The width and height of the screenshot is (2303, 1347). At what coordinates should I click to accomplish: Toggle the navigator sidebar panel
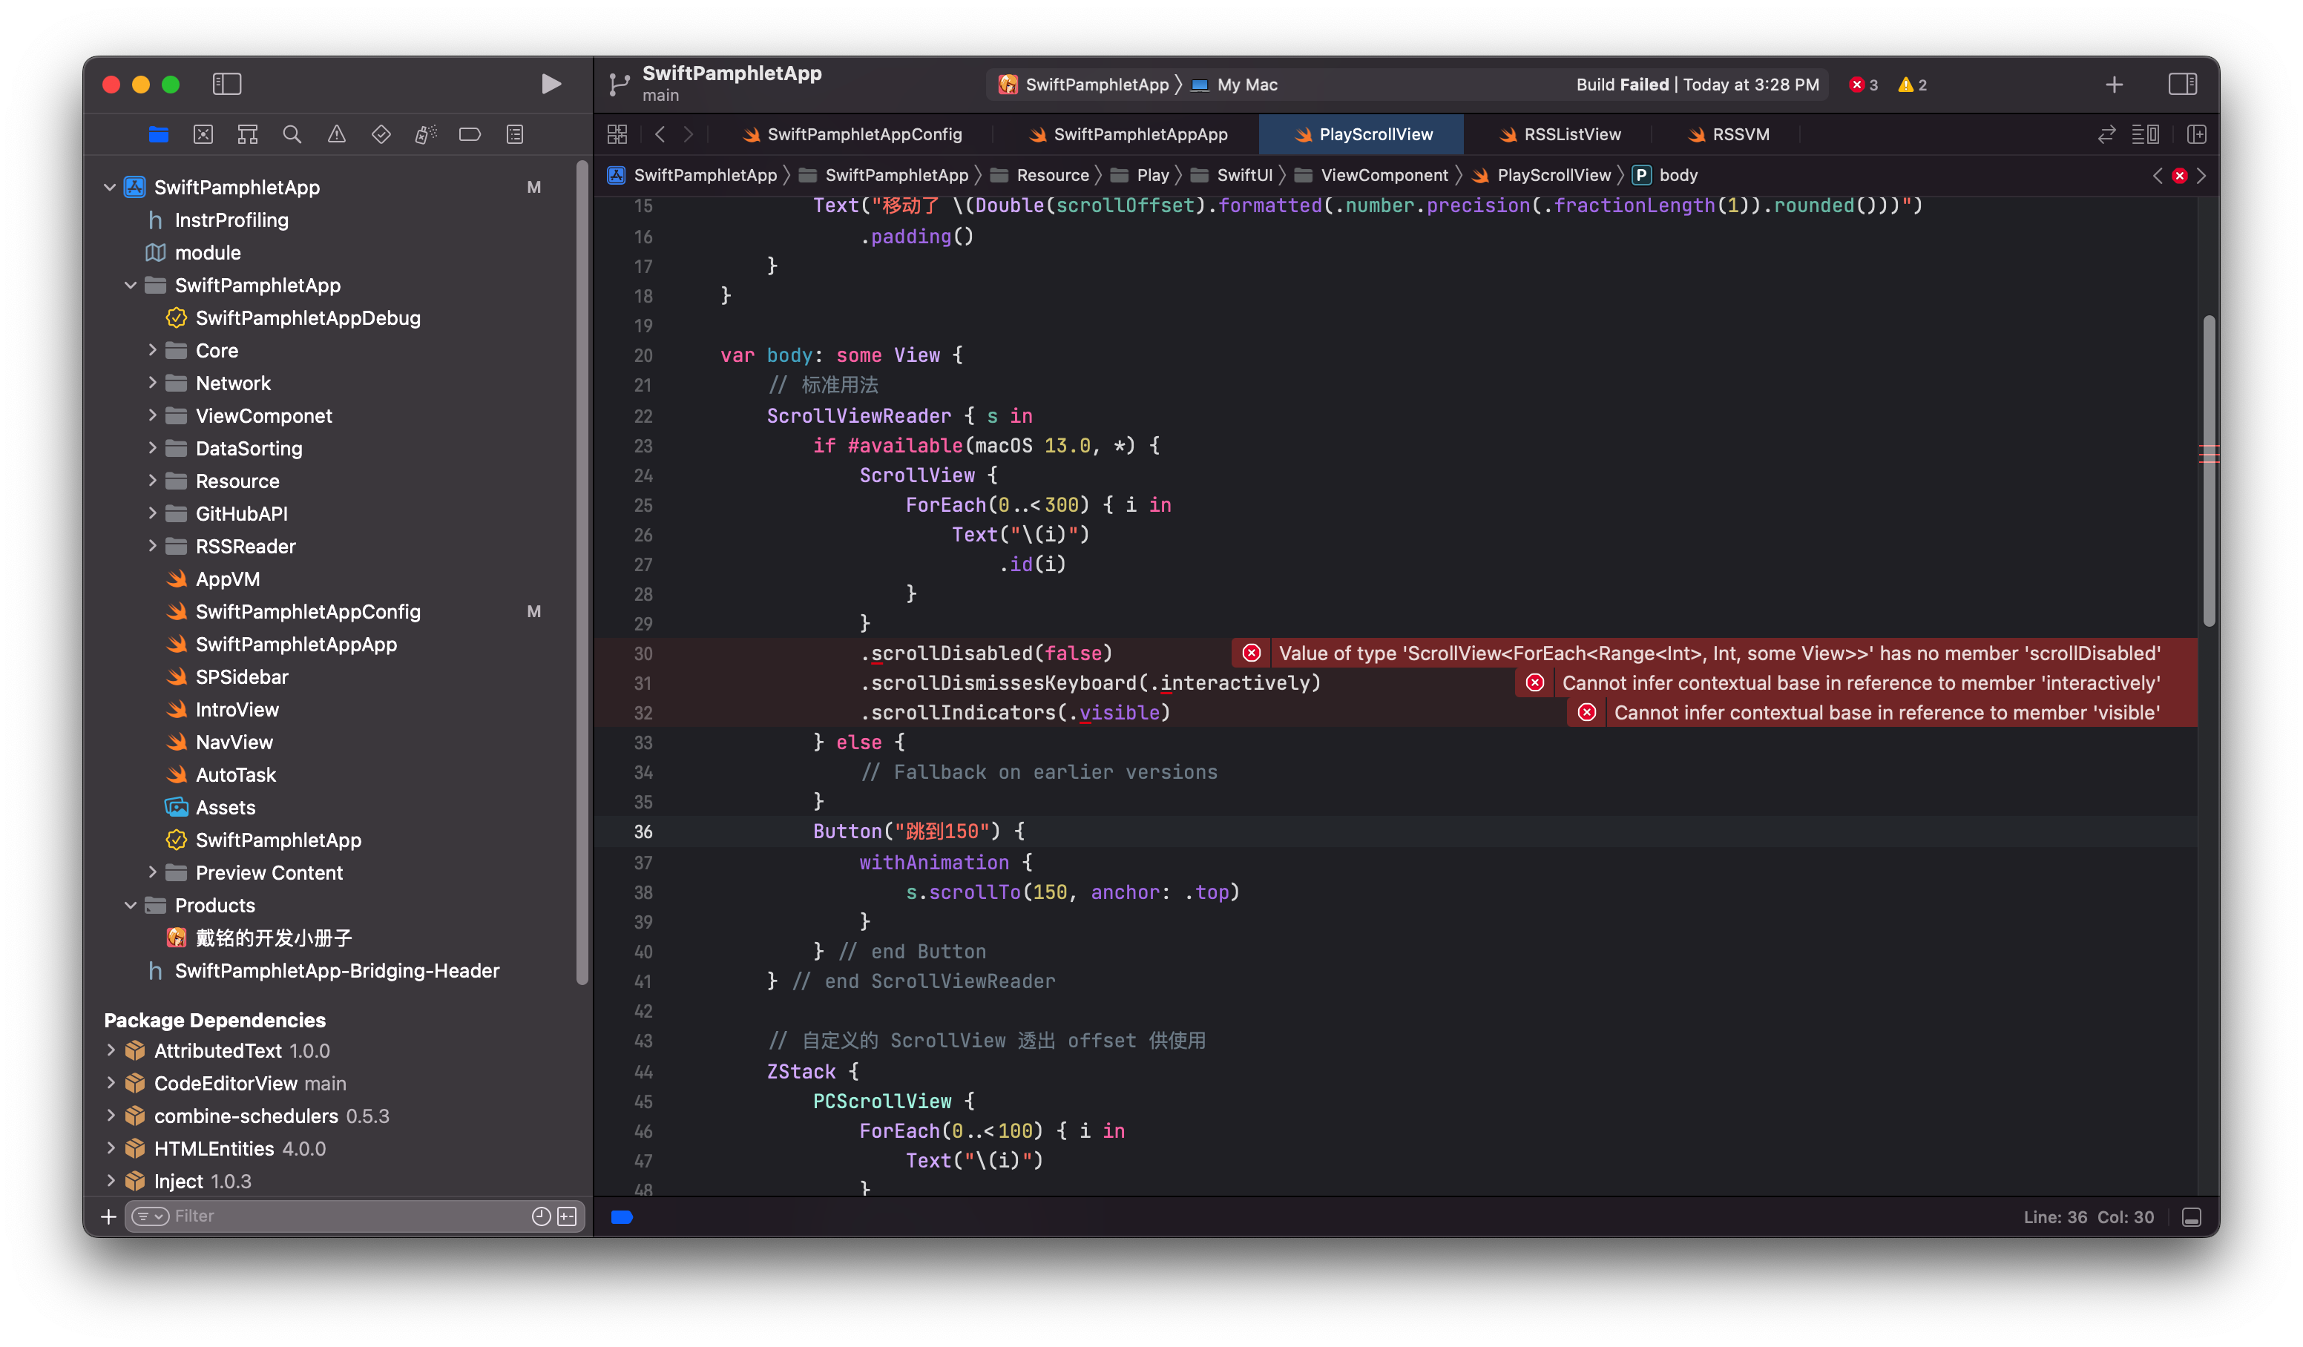[x=226, y=84]
